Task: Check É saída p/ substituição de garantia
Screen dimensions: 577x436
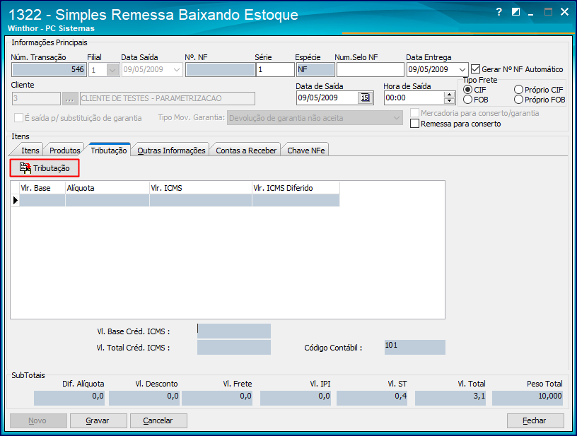Action: [18, 117]
